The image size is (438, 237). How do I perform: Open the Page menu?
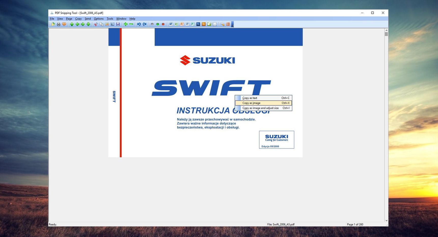(69, 19)
